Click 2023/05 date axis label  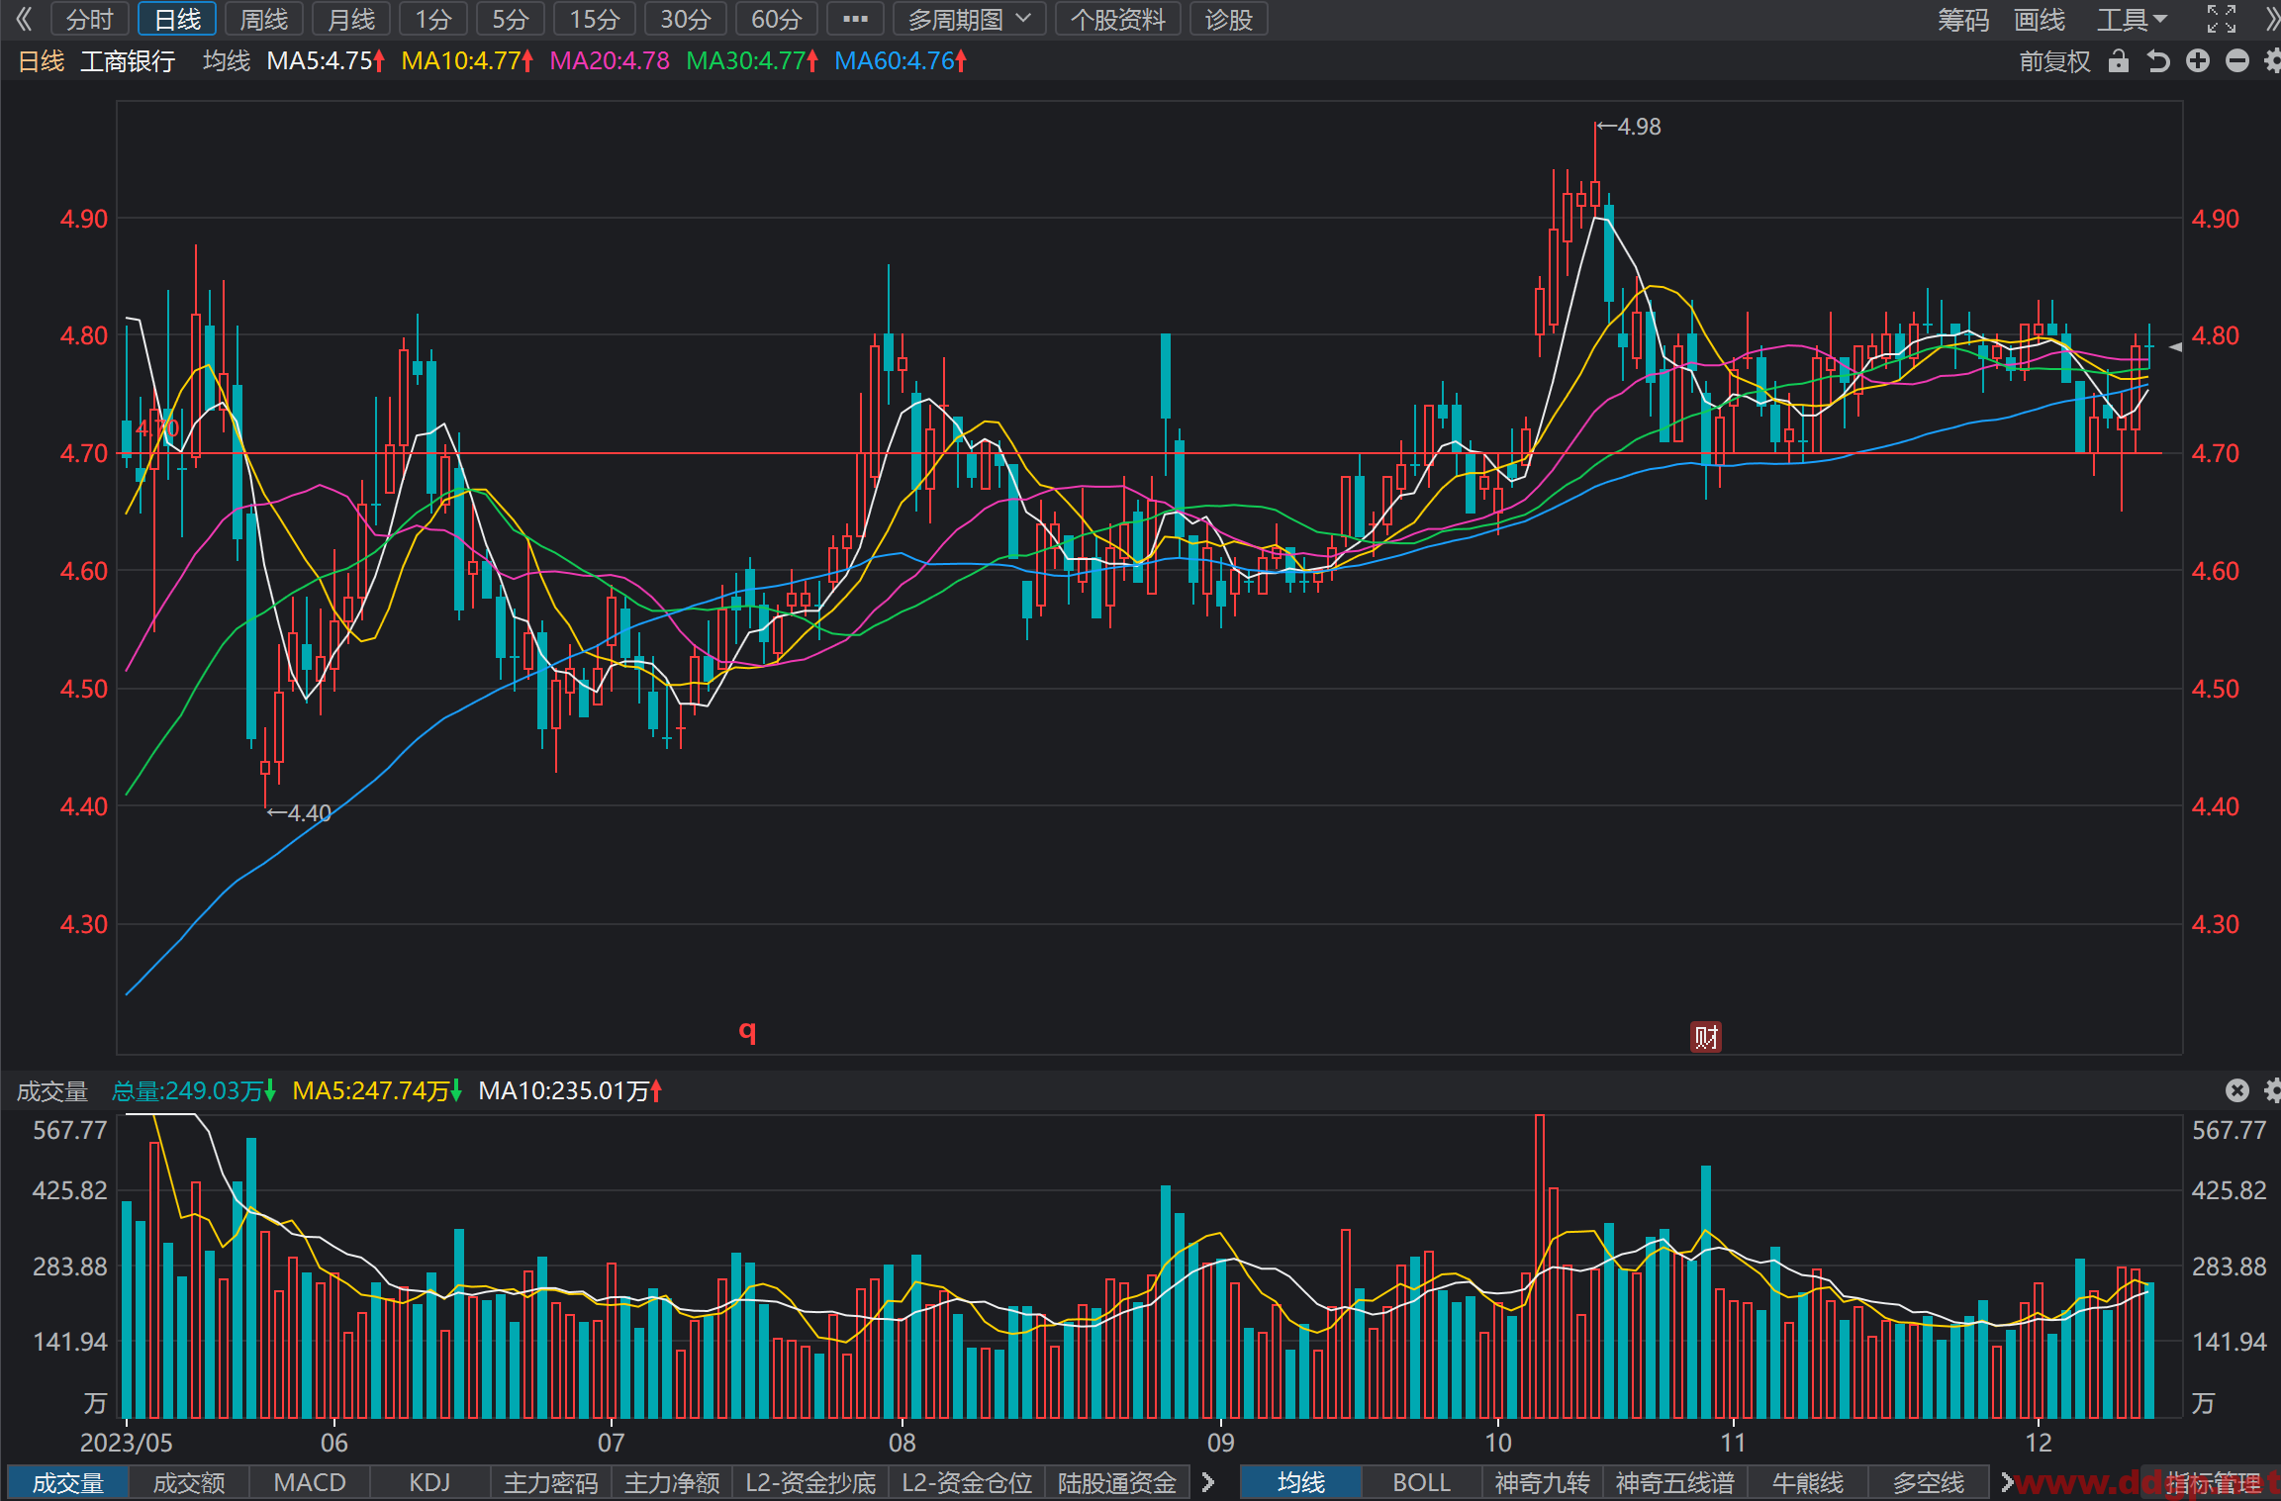126,1443
